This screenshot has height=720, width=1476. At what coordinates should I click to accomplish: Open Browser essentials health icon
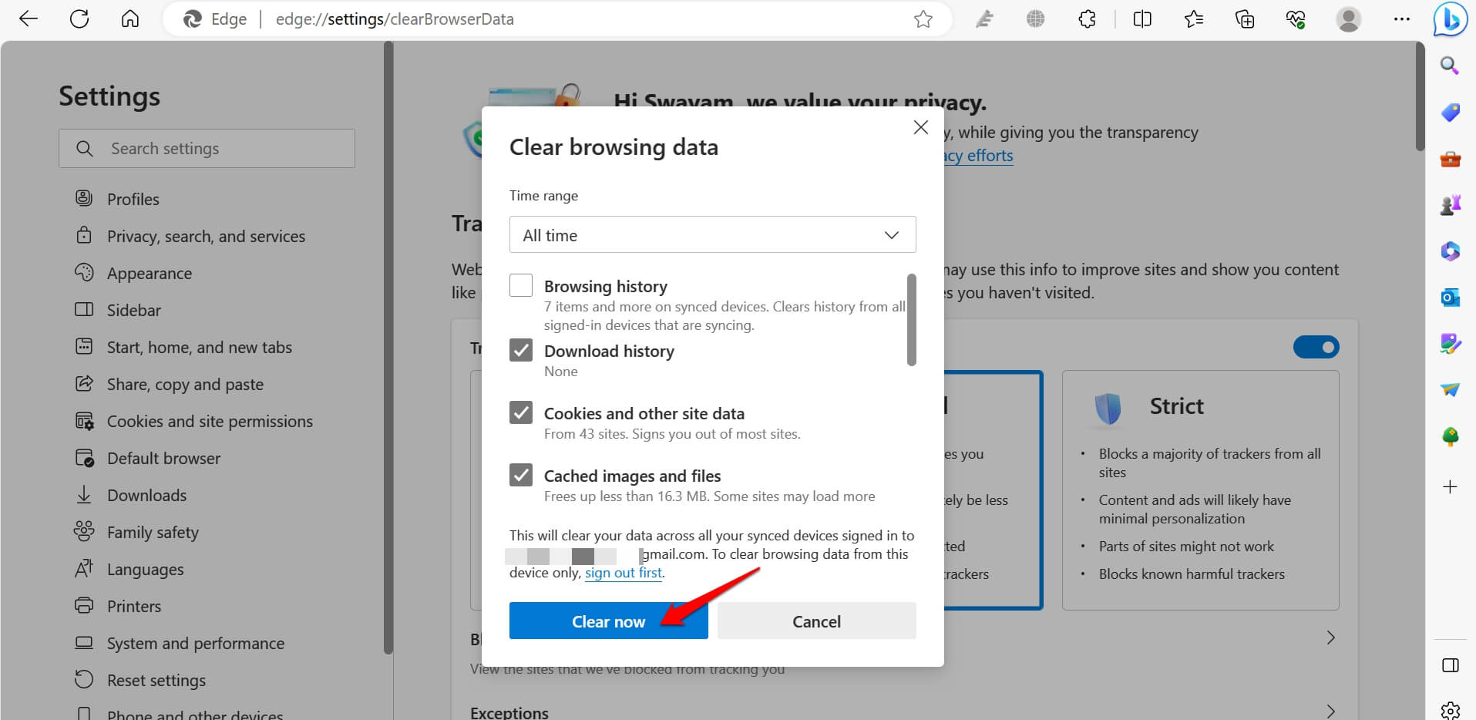pos(1295,19)
